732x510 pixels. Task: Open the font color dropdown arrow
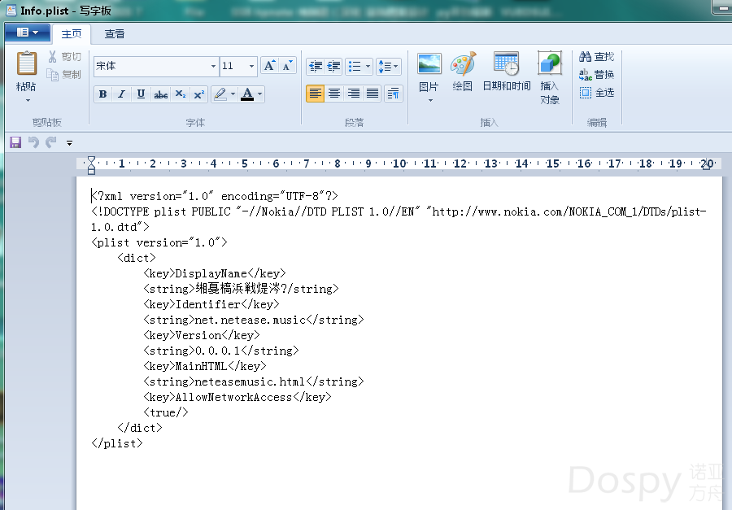(260, 94)
